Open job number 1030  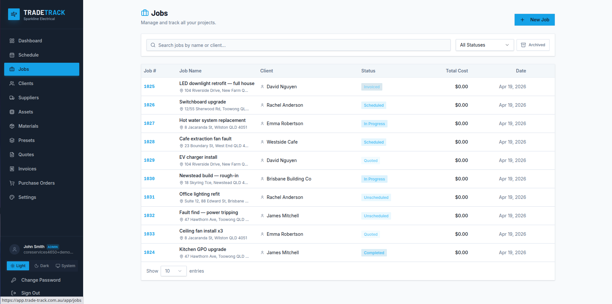(149, 179)
